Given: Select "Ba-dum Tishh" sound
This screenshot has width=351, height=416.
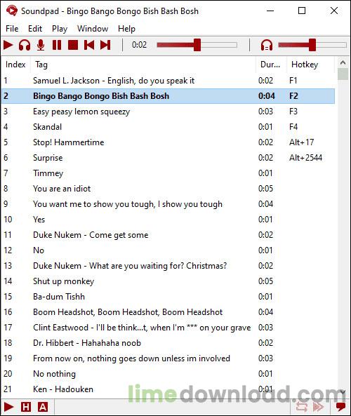Looking at the screenshot, I should pos(168,297).
